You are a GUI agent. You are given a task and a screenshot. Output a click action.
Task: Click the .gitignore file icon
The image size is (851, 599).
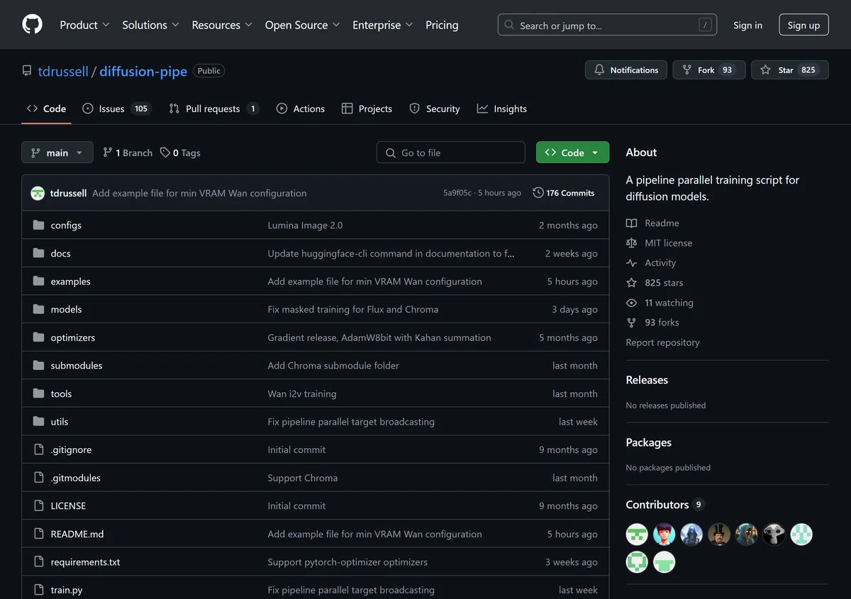click(38, 450)
